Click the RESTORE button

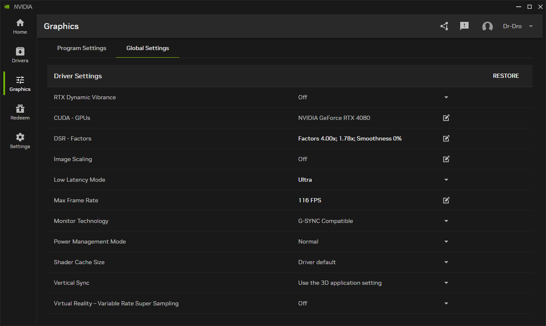506,76
